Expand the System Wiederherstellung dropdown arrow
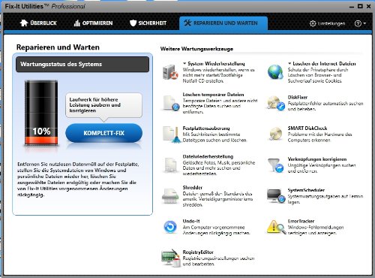The image size is (375, 278). coord(184,64)
